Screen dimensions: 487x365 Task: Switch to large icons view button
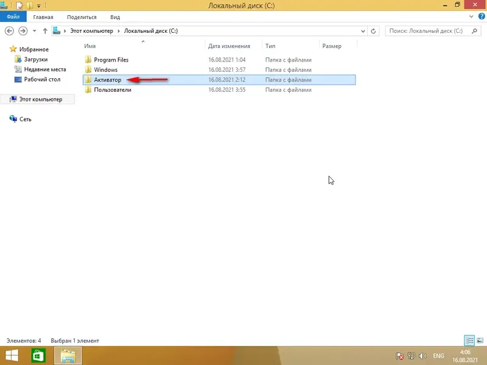[480, 341]
